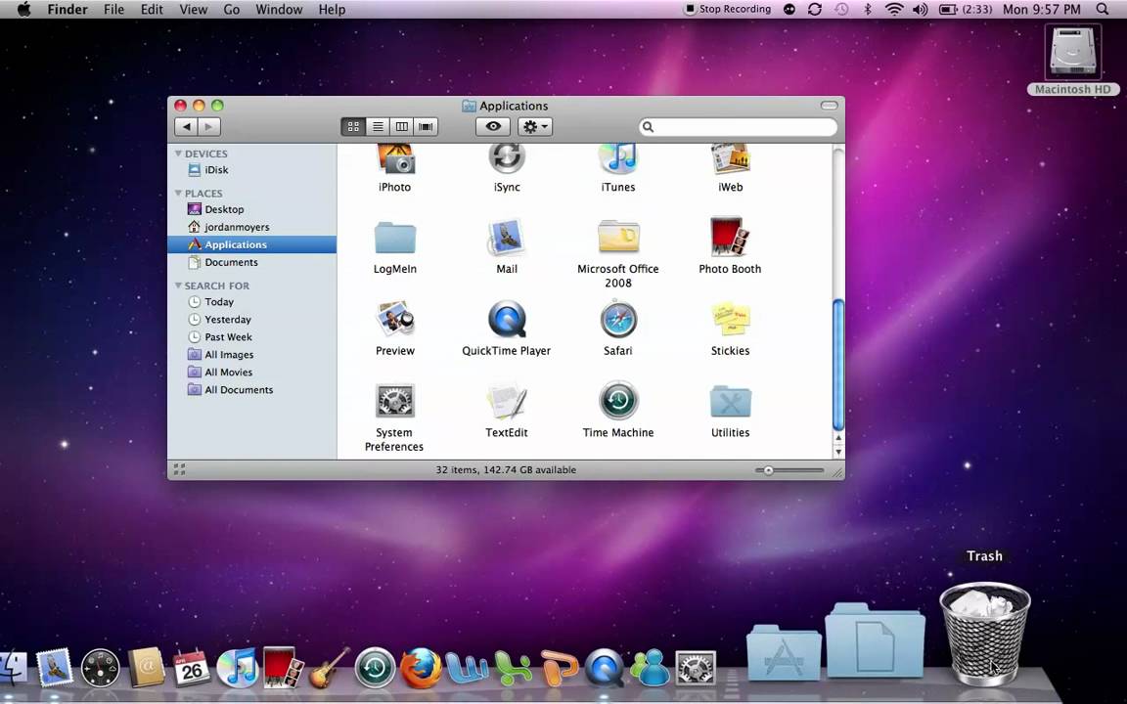Toggle the toolbar hide pill button
The height and width of the screenshot is (704, 1127).
pyautogui.click(x=829, y=106)
